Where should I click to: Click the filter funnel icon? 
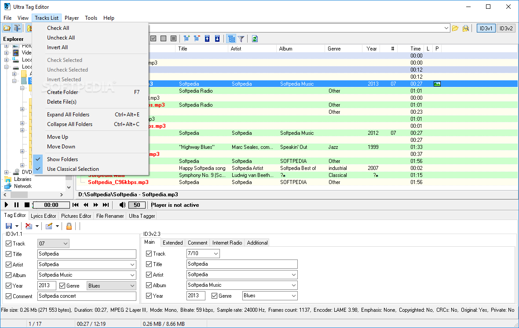click(241, 39)
